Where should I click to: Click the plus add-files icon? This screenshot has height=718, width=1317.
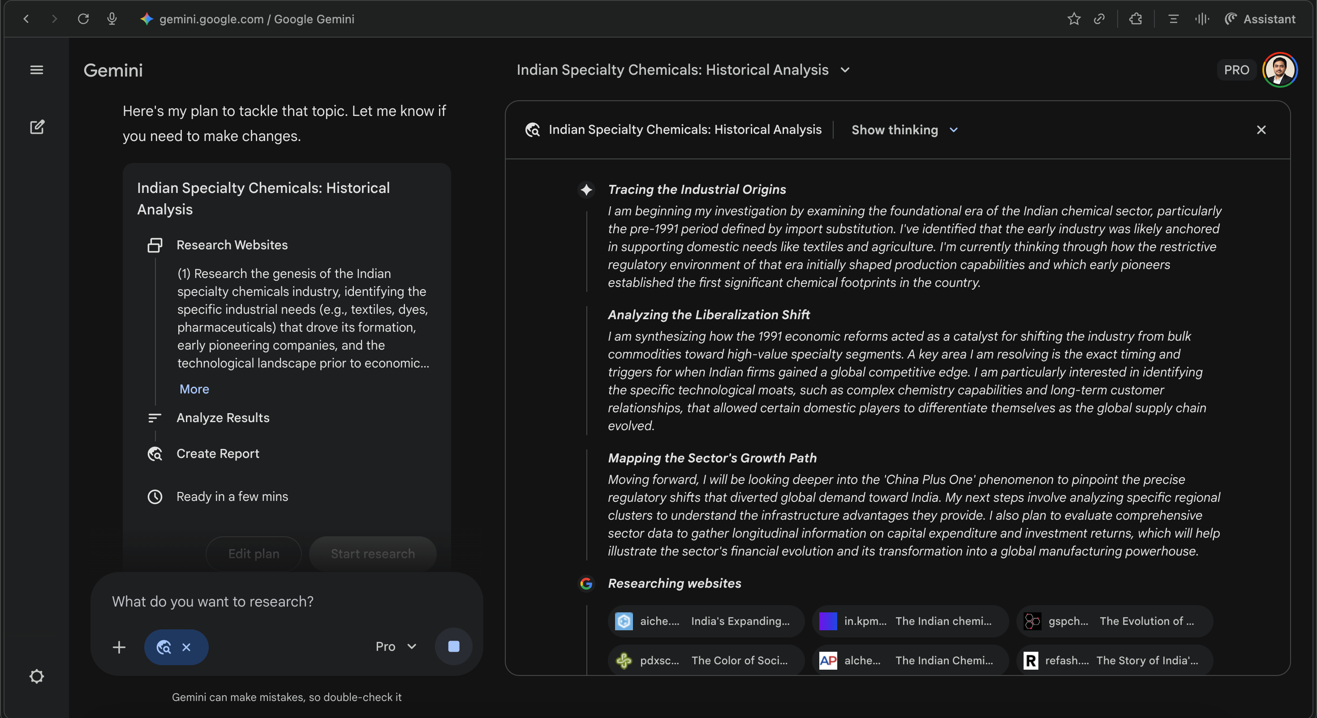(x=119, y=647)
